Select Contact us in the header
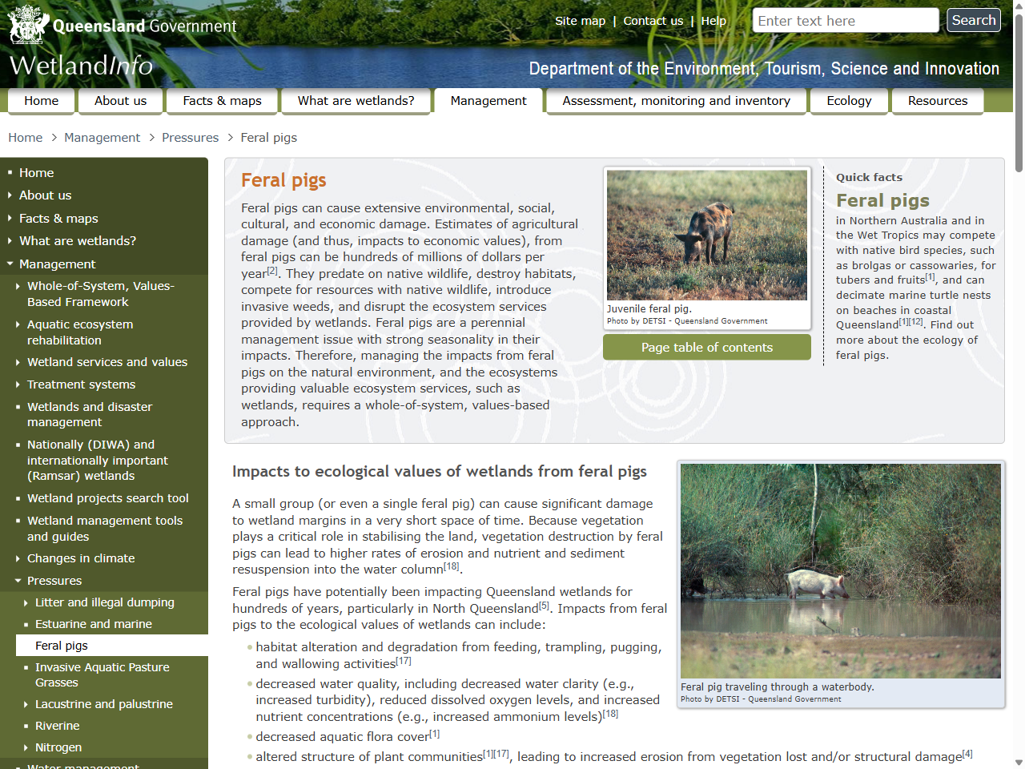 tap(653, 21)
